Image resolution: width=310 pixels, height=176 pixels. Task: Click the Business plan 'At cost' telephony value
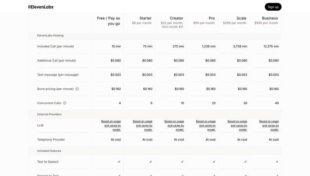tap(274, 140)
